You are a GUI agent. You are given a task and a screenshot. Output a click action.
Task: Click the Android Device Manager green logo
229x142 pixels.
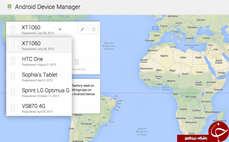[x=9, y=7]
